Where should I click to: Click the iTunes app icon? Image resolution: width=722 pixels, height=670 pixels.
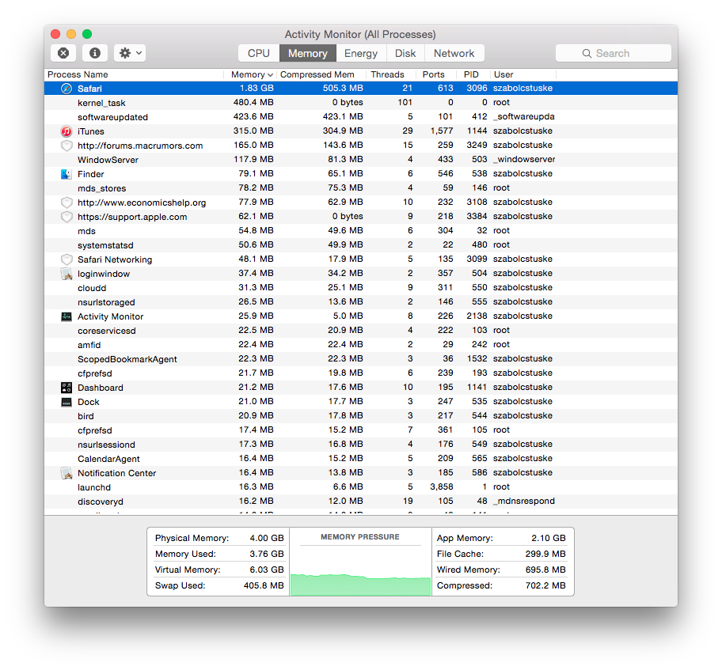[66, 131]
